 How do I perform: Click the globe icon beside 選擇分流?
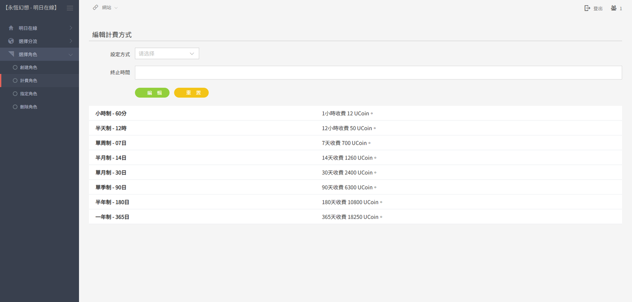pos(11,41)
